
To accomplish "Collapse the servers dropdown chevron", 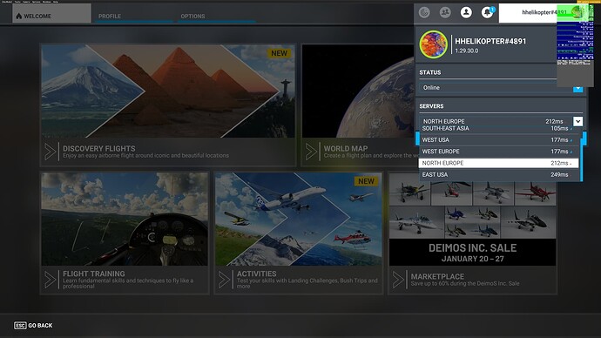I will tap(578, 121).
